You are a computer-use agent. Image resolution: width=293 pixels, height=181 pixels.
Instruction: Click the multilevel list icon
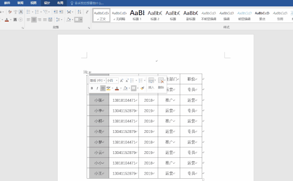tap(45, 12)
